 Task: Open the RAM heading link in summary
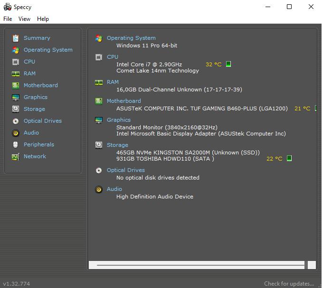[x=113, y=82]
